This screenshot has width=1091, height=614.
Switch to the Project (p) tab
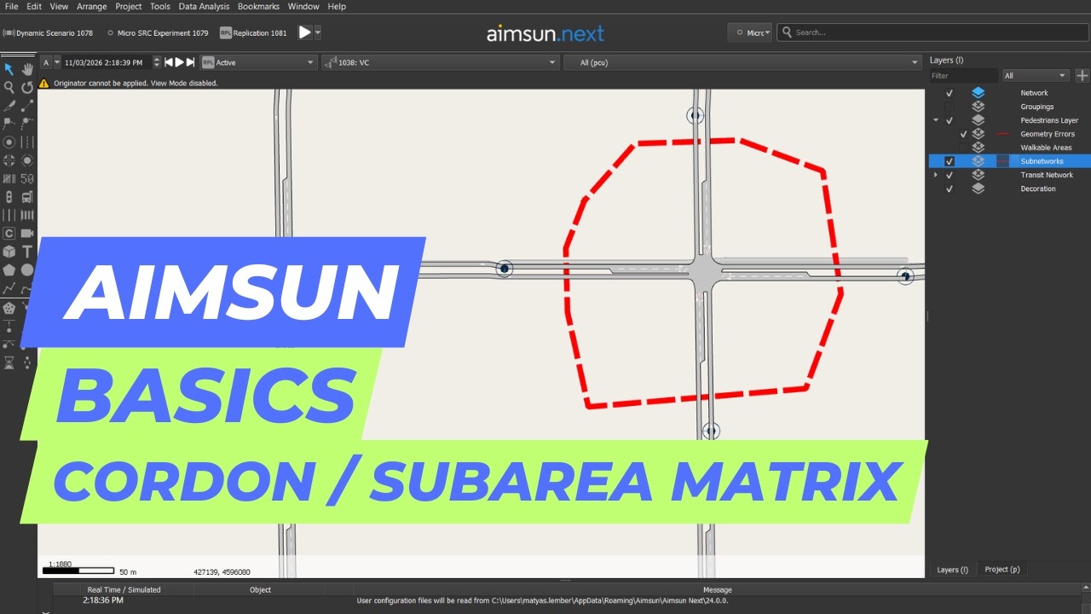click(x=1002, y=569)
